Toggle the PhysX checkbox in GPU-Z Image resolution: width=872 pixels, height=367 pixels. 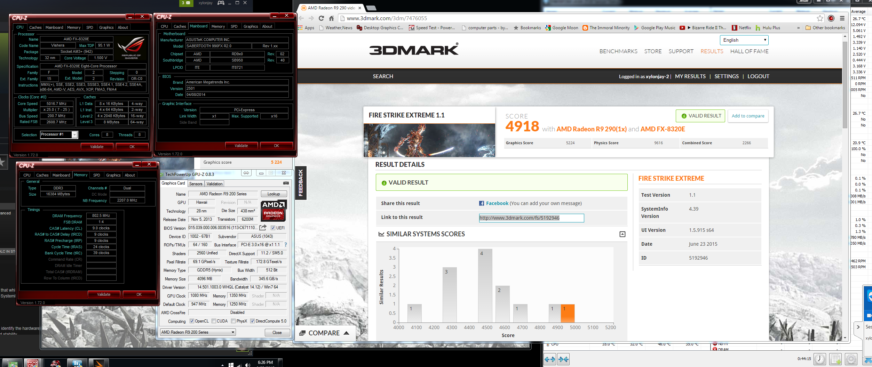(233, 321)
